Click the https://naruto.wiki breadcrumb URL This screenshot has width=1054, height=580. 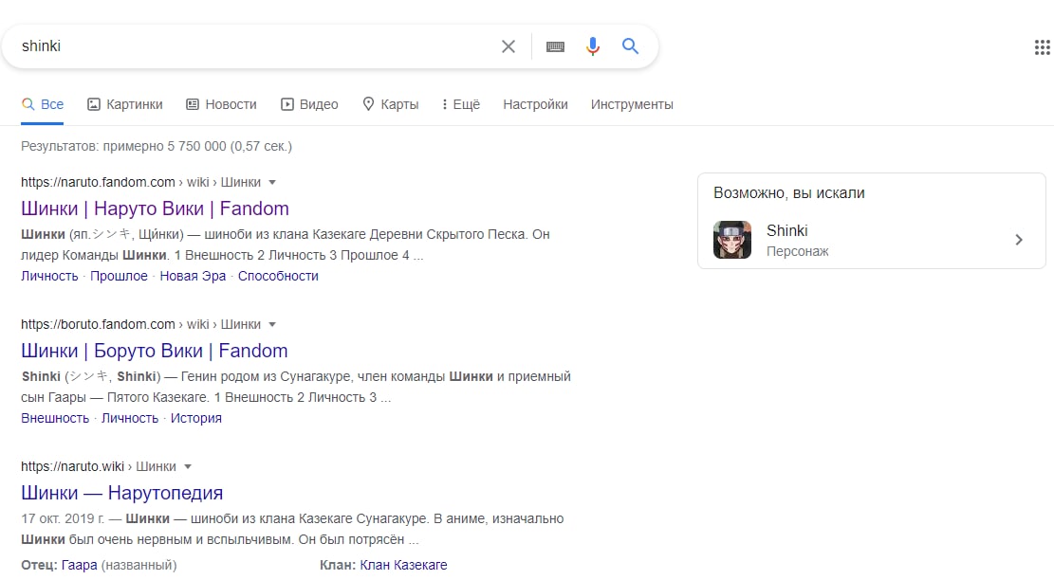click(x=73, y=467)
